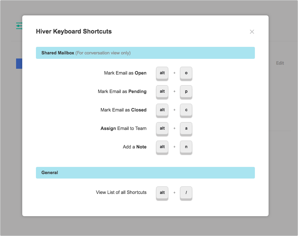Click the 'n' key for Add Note
The height and width of the screenshot is (236, 298).
[x=186, y=147]
